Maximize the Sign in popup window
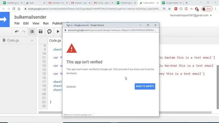 (148, 25)
